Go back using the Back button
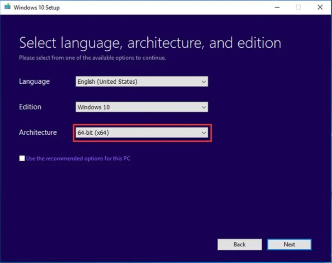This screenshot has width=332, height=263. click(x=239, y=244)
